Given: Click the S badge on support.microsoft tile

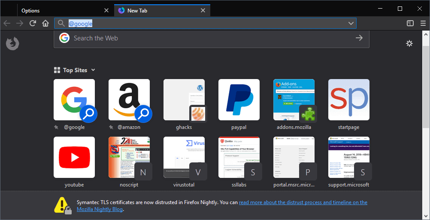Looking at the screenshot, I should click(x=363, y=172).
